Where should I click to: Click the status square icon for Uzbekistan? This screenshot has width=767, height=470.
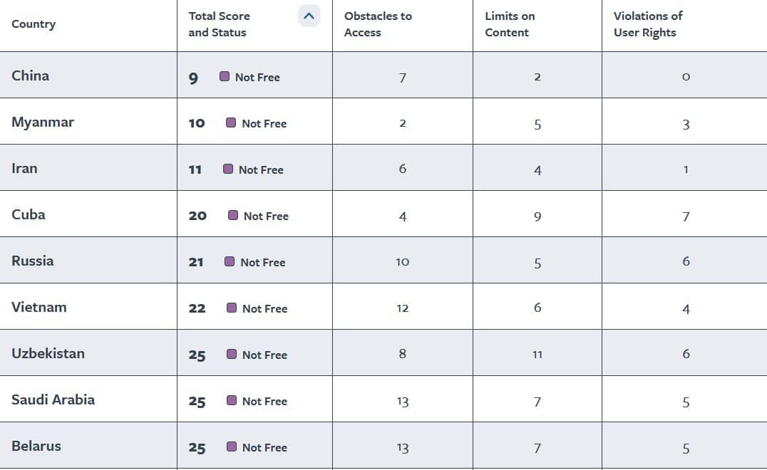[232, 354]
